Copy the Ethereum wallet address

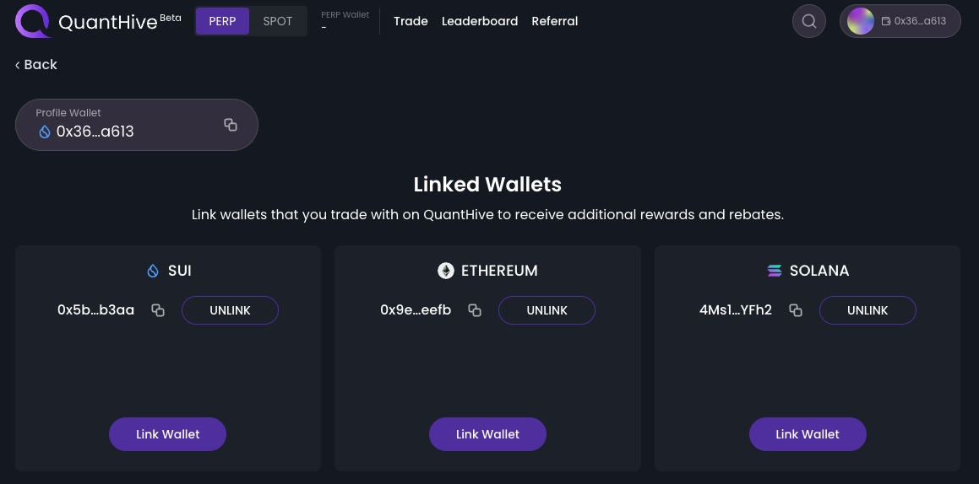point(475,310)
